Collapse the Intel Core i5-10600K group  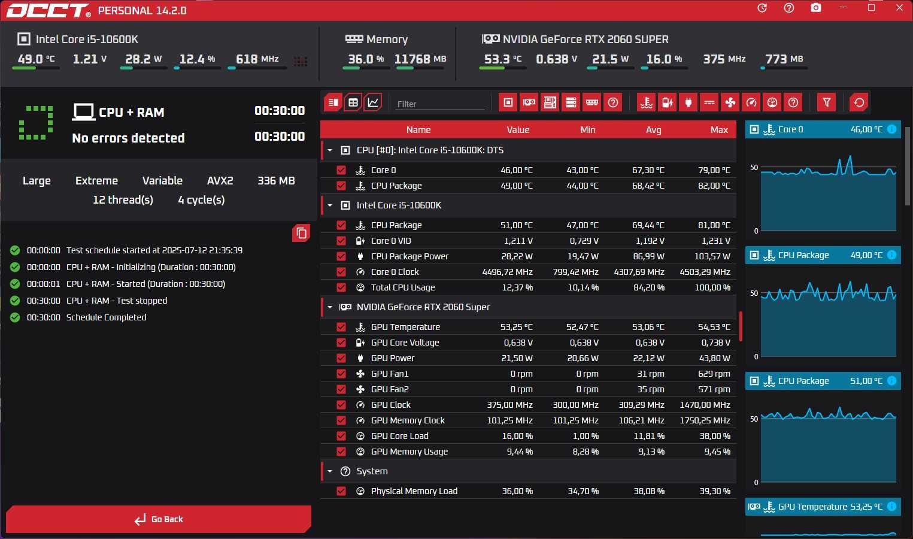click(330, 205)
